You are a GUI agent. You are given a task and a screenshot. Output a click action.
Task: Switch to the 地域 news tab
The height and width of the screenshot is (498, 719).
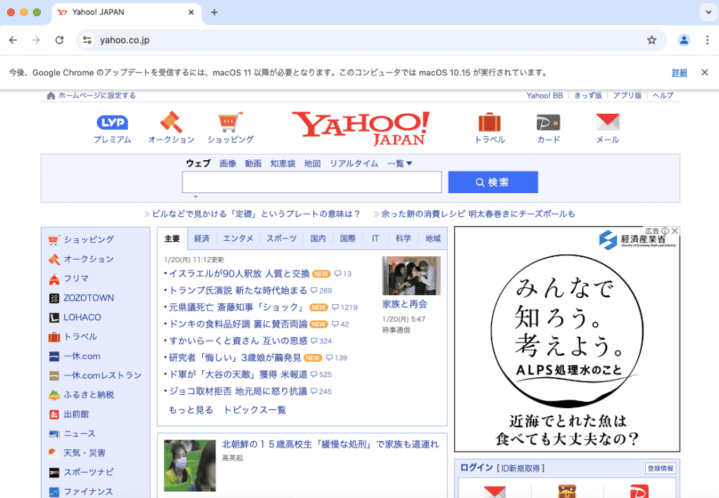(433, 238)
